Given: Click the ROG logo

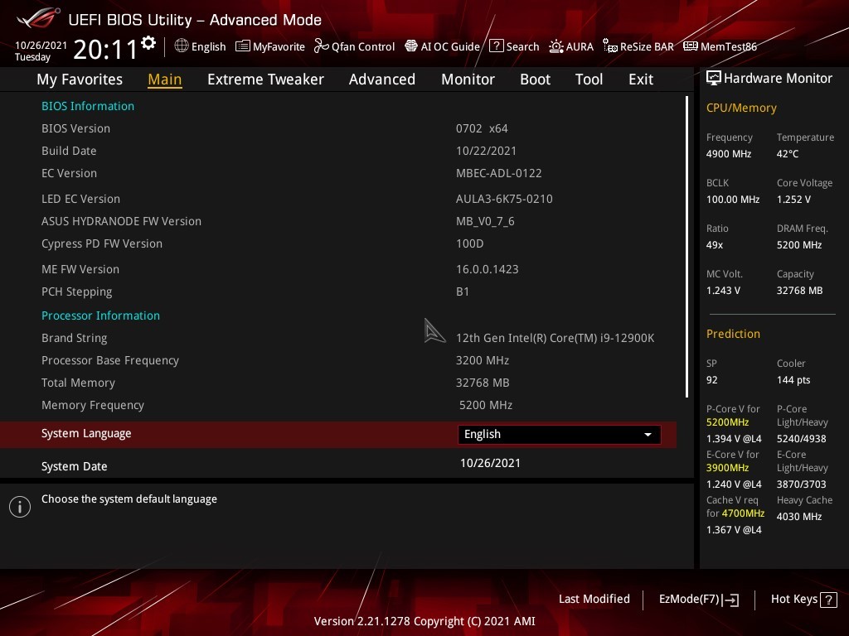Looking at the screenshot, I should click(38, 19).
